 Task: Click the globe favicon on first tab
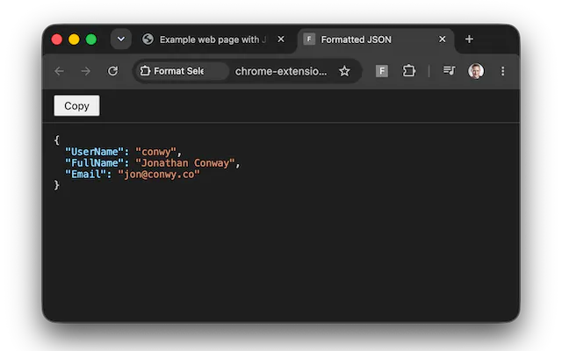pyautogui.click(x=148, y=39)
